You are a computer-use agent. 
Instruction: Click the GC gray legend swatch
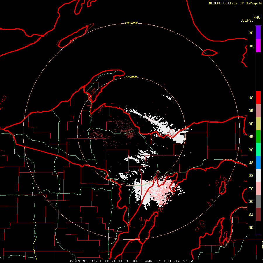(x=258, y=201)
